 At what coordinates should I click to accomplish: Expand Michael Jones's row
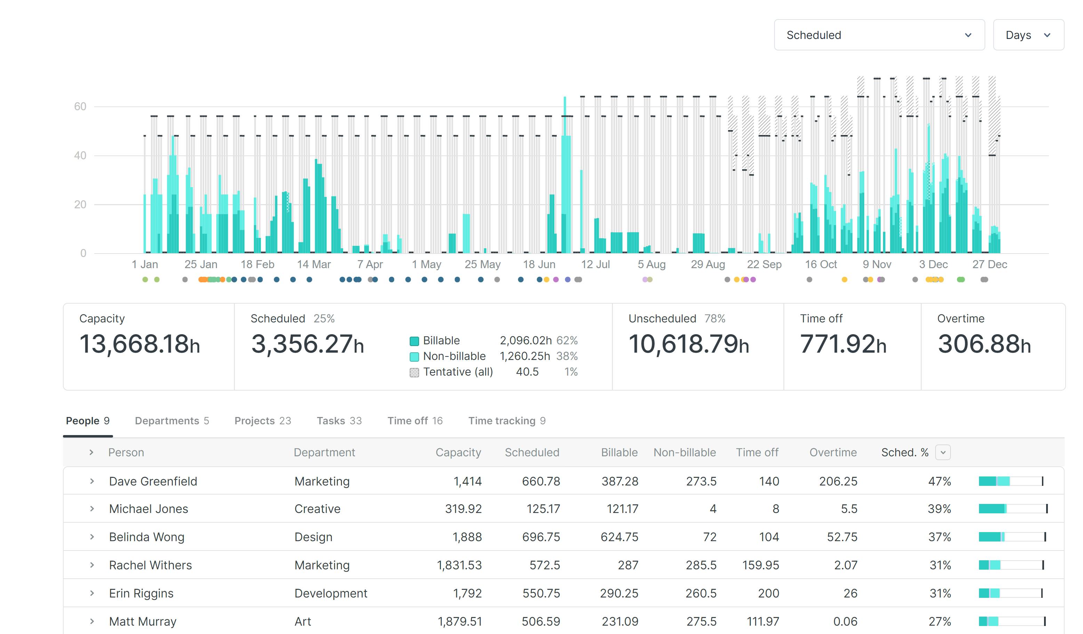pyautogui.click(x=91, y=508)
